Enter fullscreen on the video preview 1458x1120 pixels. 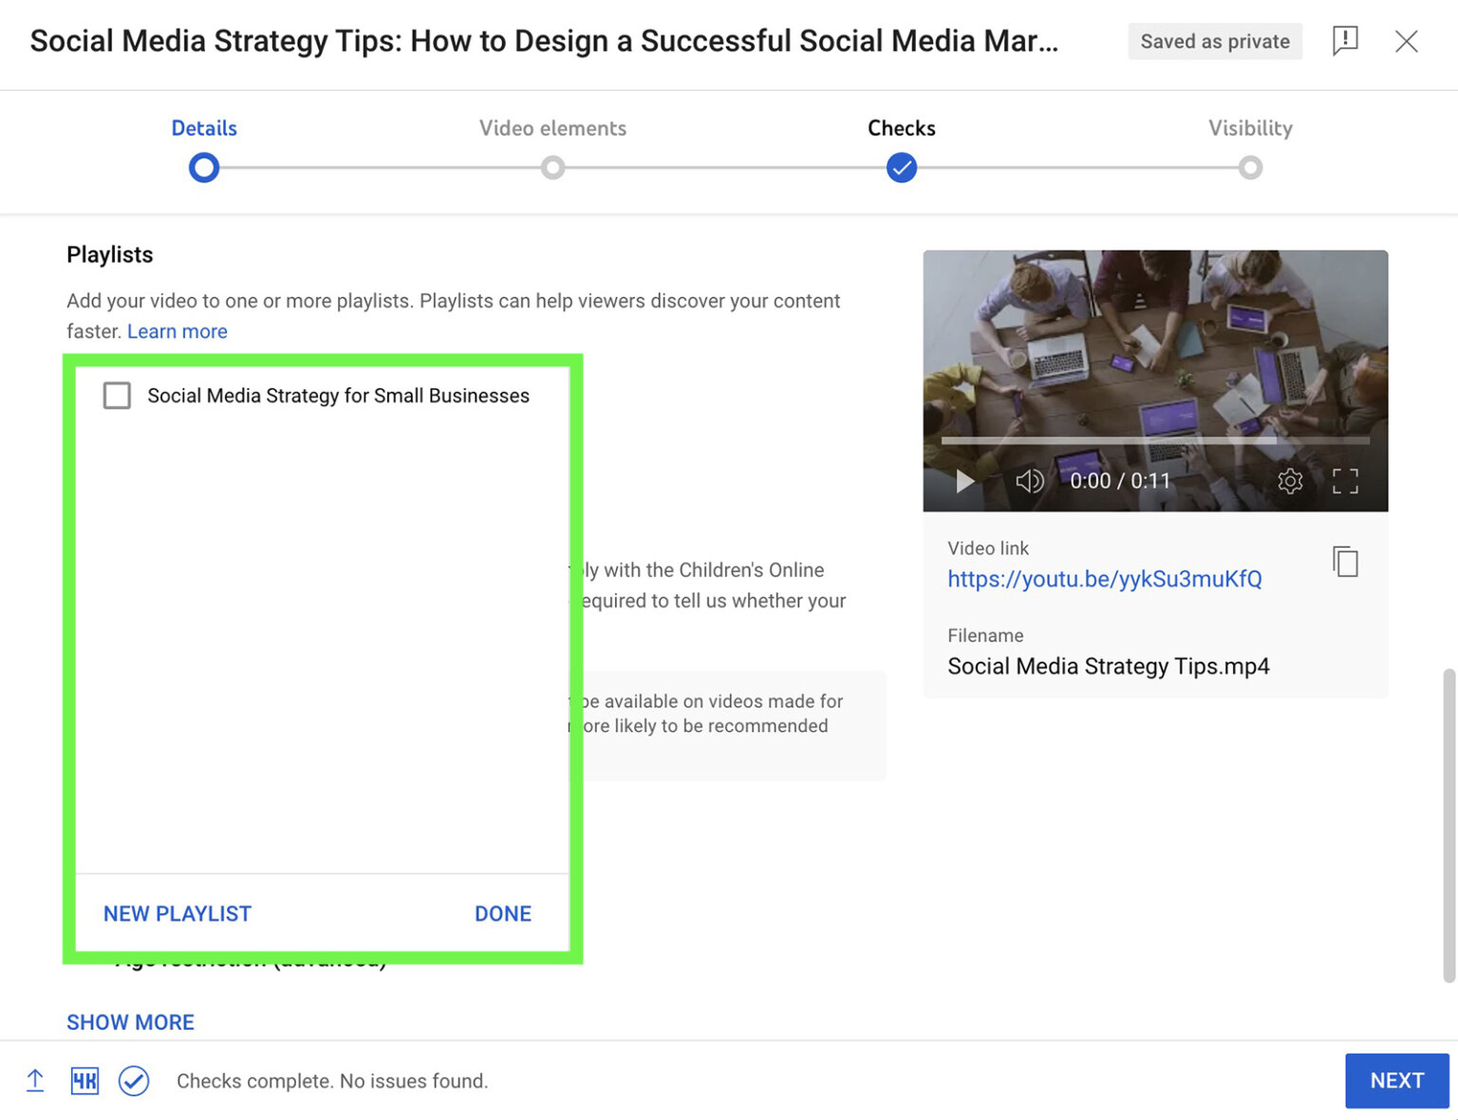1345,481
